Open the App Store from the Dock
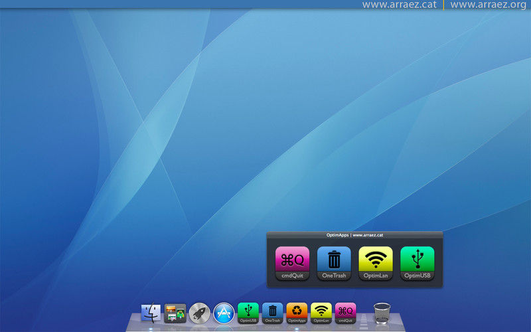Viewport: 531px width, 332px height. [x=224, y=313]
